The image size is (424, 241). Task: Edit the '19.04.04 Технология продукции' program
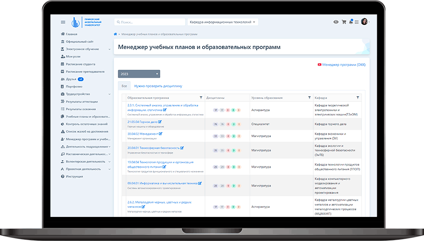click(164, 167)
